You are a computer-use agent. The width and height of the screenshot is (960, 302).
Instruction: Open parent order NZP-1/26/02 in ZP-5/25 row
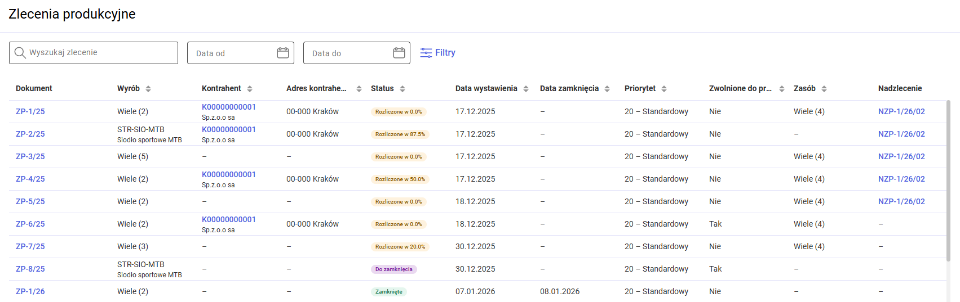pyautogui.click(x=901, y=201)
